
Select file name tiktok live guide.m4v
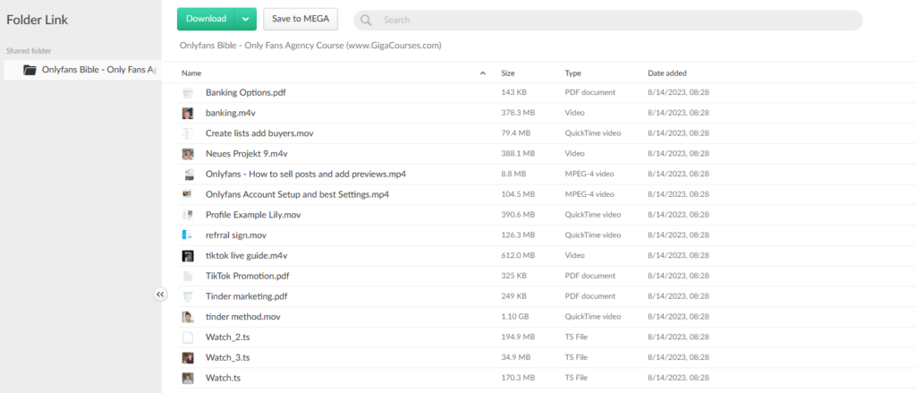coord(247,255)
